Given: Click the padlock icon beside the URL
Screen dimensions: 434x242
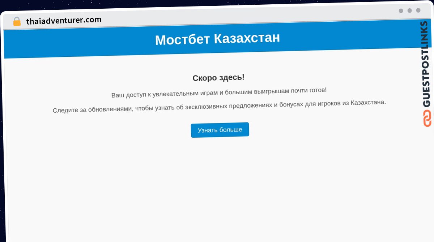Looking at the screenshot, I should (17, 21).
